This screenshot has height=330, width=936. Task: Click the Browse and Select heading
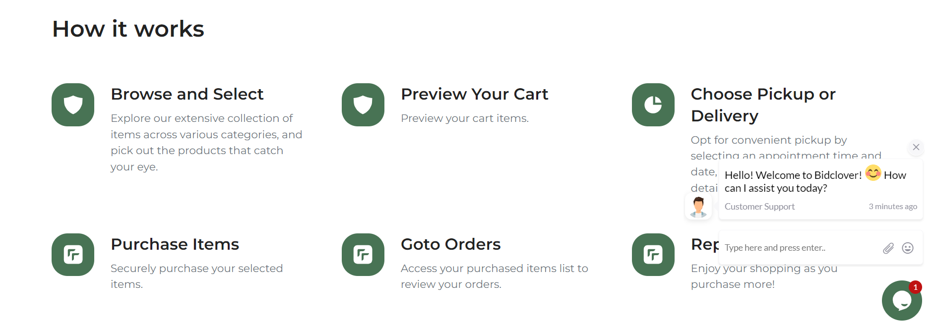pos(187,94)
